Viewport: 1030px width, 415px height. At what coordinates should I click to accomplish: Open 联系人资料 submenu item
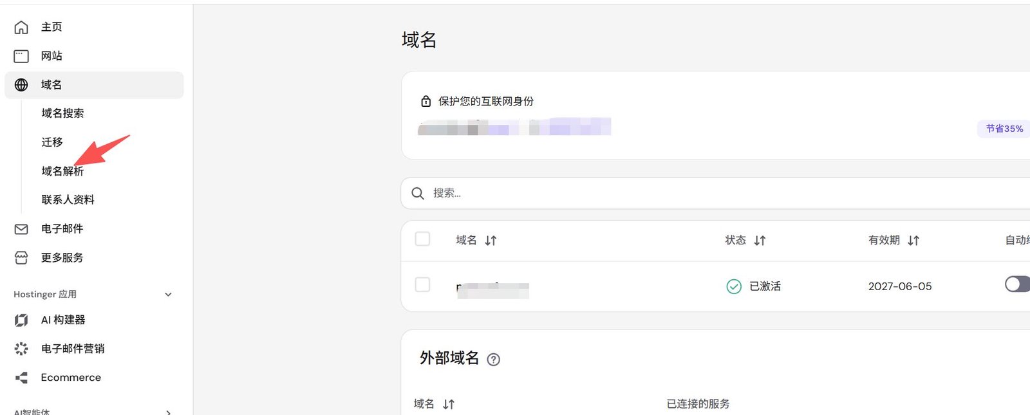[68, 200]
